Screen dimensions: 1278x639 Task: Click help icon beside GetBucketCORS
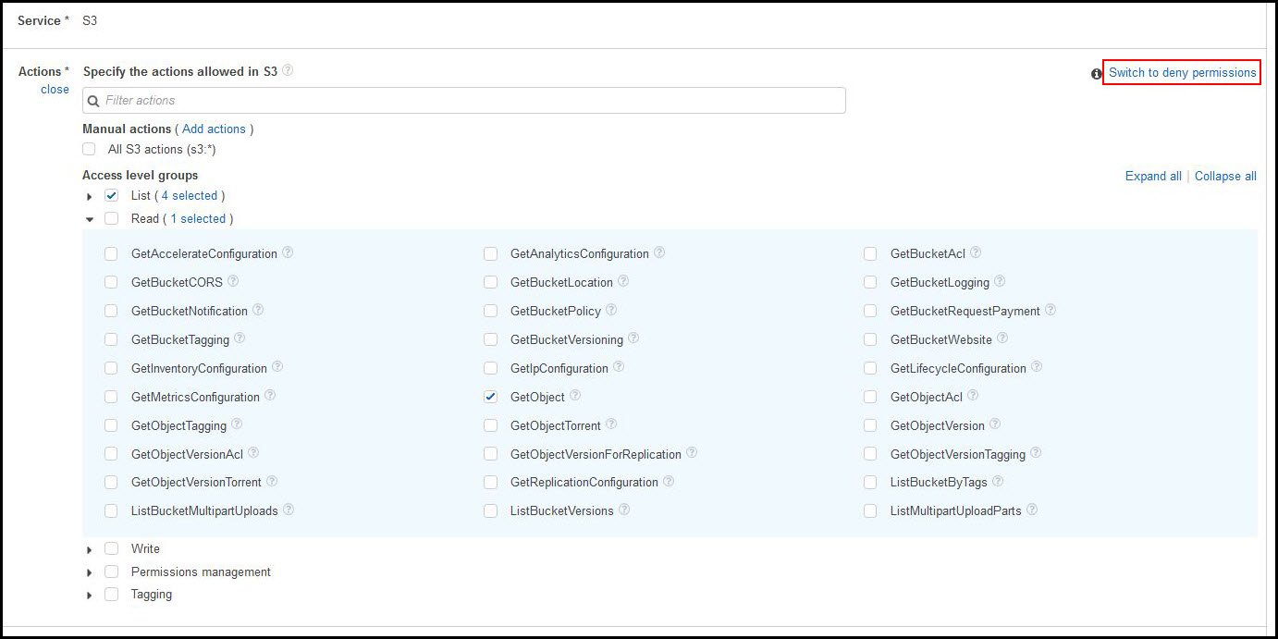pos(233,281)
